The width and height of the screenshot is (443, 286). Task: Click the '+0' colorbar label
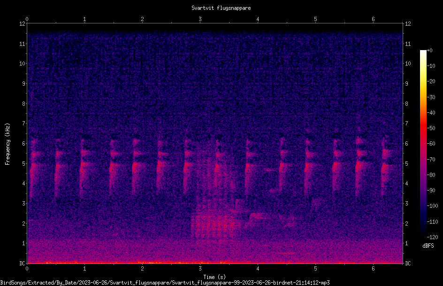(x=429, y=51)
